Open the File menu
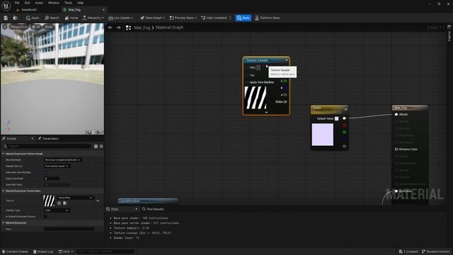 (17, 3)
